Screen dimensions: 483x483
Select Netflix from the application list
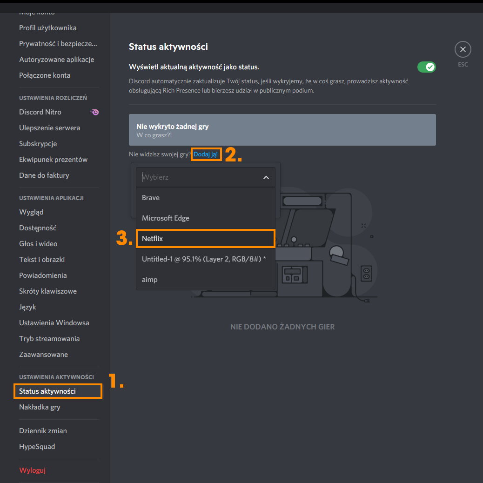(x=206, y=238)
